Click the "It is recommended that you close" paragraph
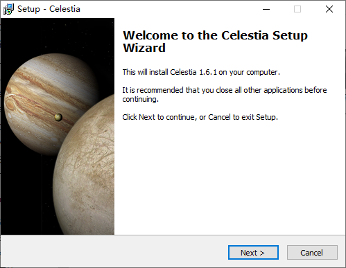Screen dimensions: 346x268 click(x=225, y=94)
